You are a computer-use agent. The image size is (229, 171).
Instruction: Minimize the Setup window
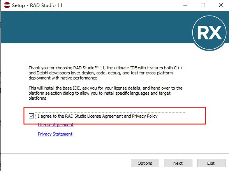pos(185,5)
